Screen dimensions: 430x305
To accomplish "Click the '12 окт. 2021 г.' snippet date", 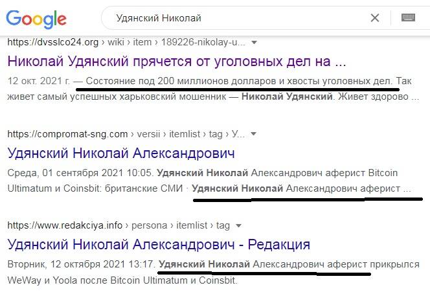I will [x=39, y=82].
